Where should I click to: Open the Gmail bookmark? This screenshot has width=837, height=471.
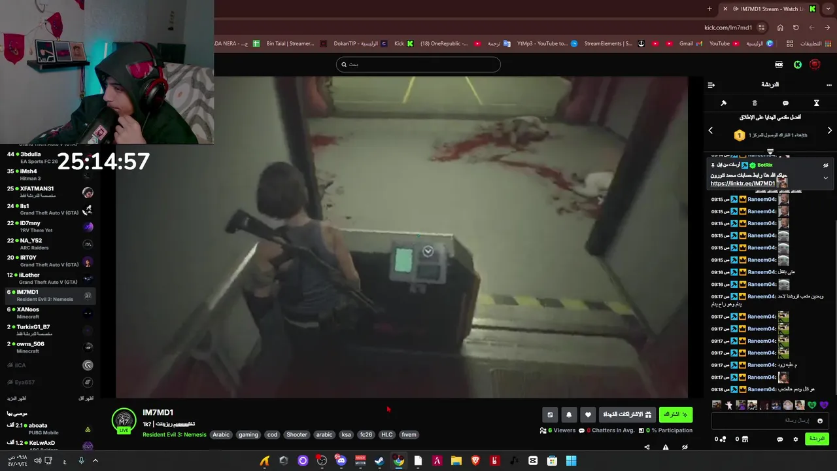coord(691,44)
